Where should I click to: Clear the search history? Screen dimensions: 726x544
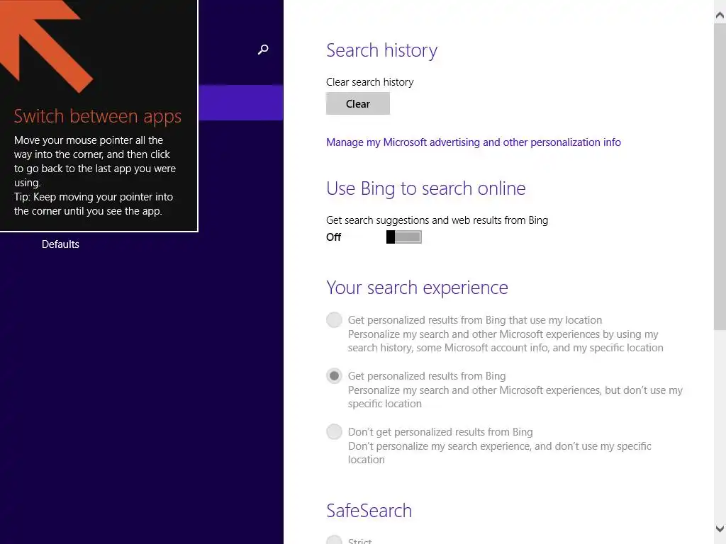point(358,103)
